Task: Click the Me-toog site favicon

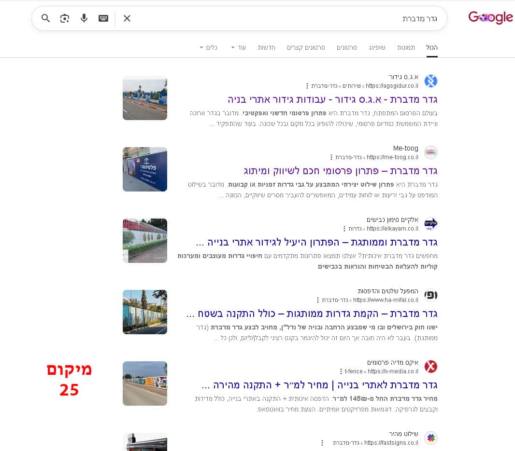Action: click(x=431, y=152)
